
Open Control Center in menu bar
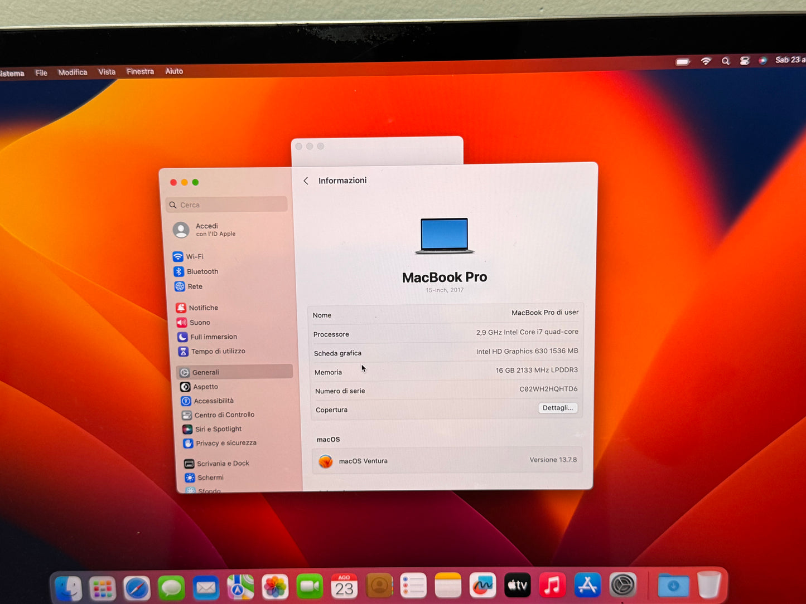pyautogui.click(x=745, y=61)
